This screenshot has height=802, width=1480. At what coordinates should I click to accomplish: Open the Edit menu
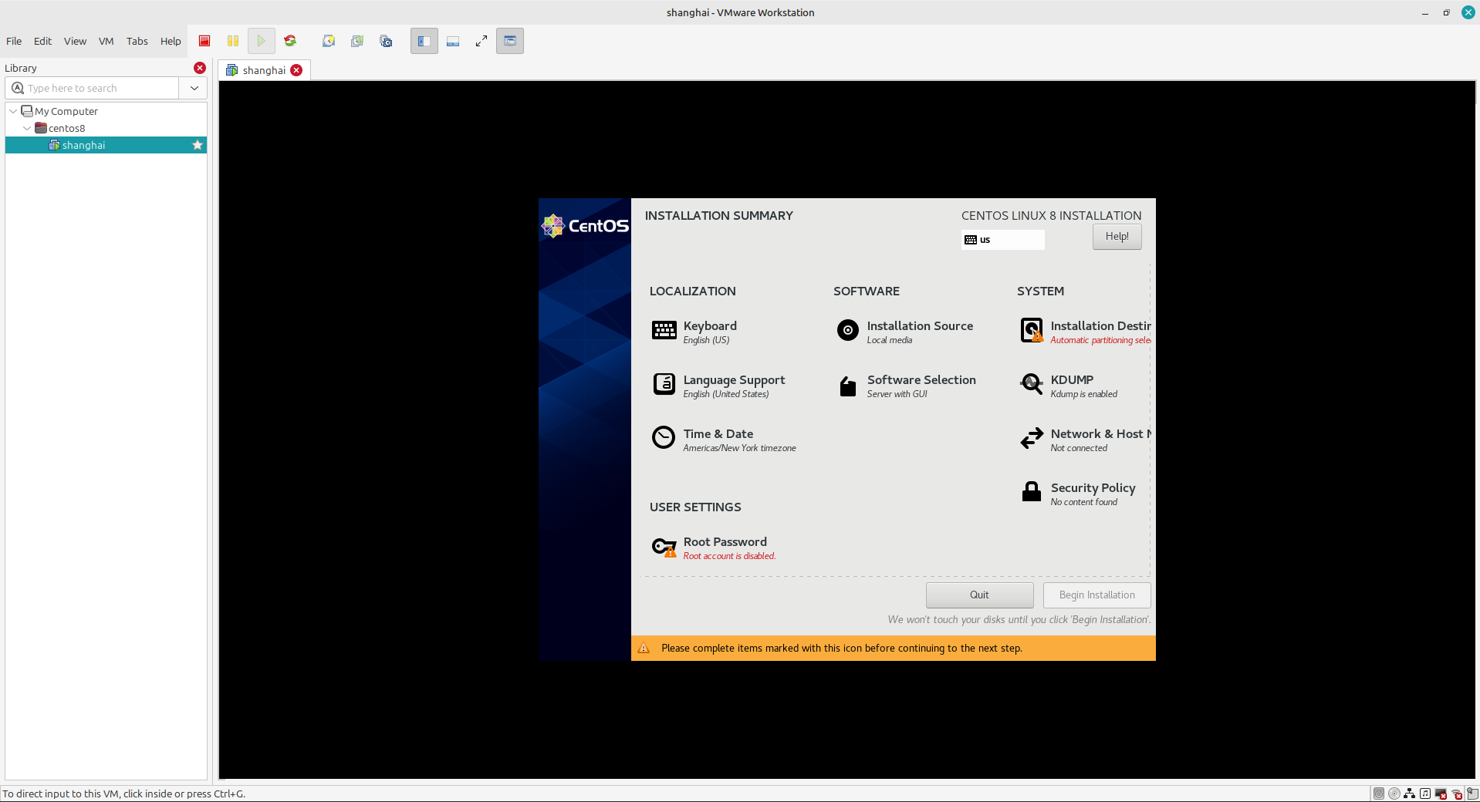point(42,41)
